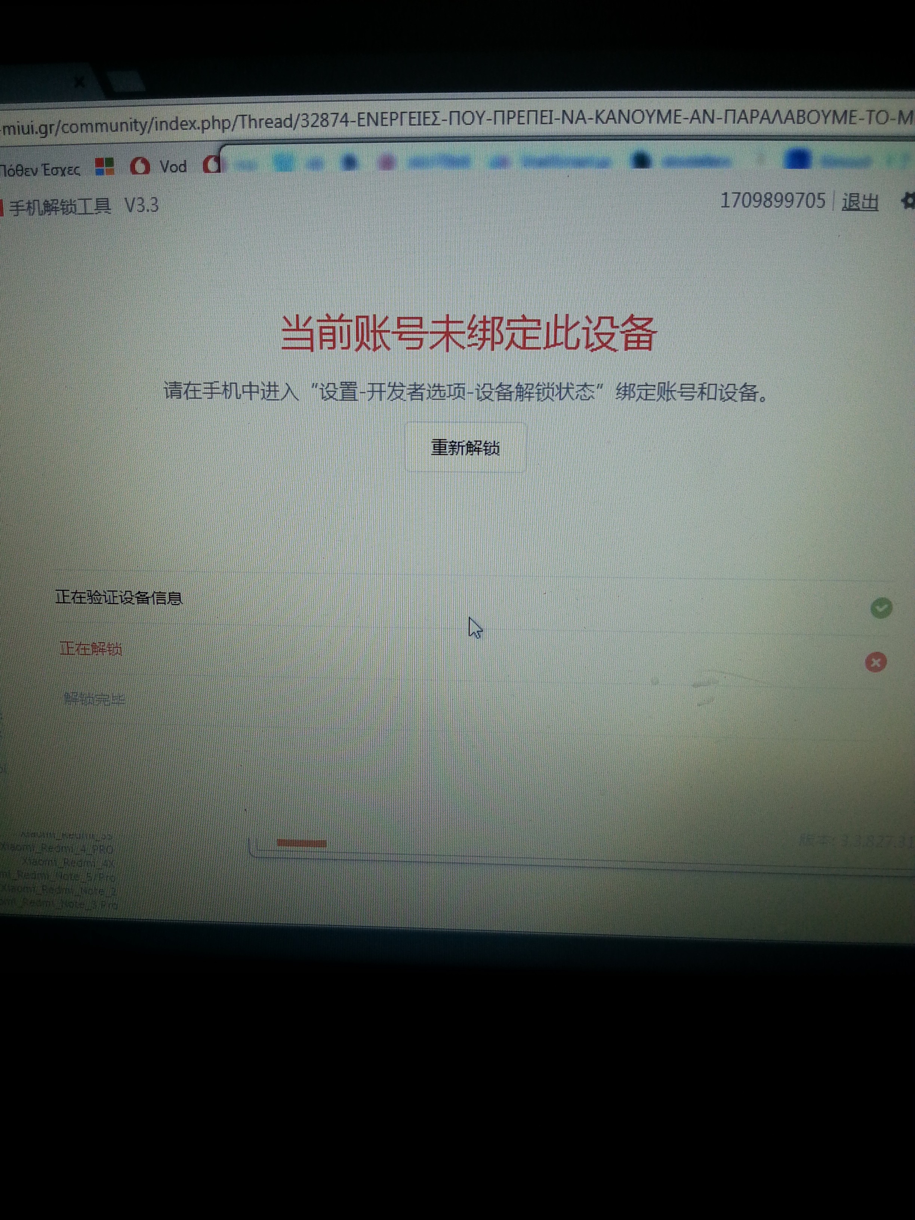Click the green checkmark status icon

tap(881, 608)
